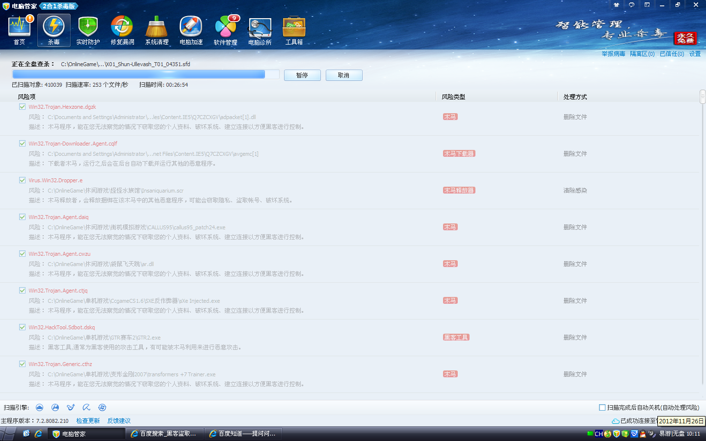Click the cloud connection status icon

615,421
